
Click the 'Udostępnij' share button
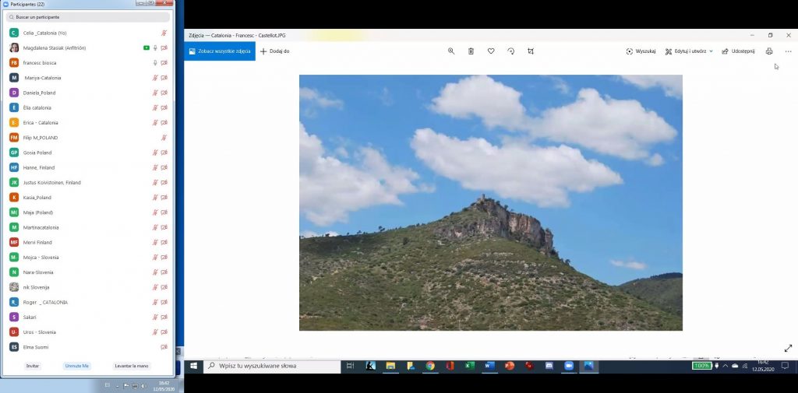tap(738, 51)
